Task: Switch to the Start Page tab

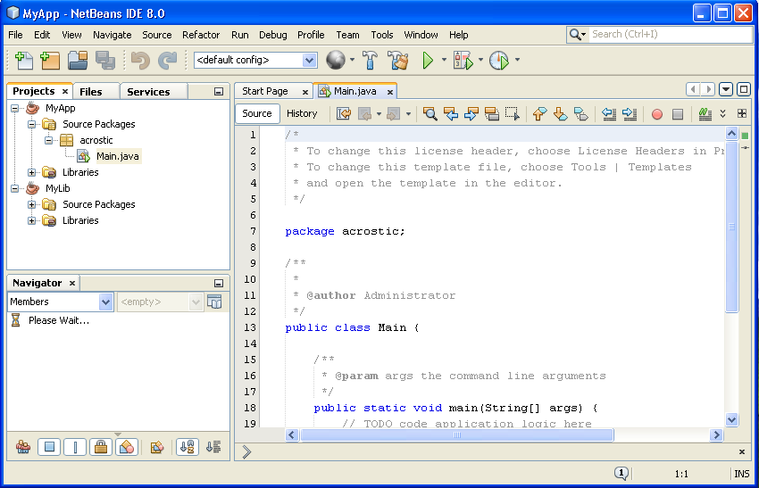Action: [x=265, y=91]
